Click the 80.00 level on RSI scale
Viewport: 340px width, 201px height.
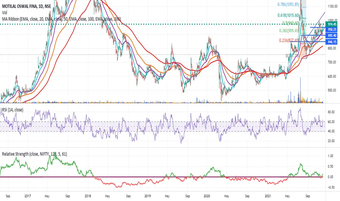pos(331,112)
